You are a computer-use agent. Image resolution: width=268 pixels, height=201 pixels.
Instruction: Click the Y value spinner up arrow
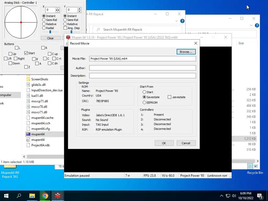79,9
